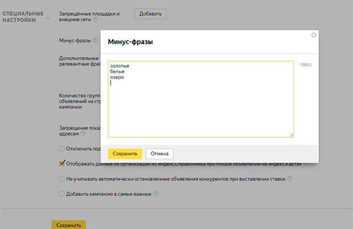This screenshot has width=353, height=229.
Task: Grab the text area resize handle
Action: 291,135
